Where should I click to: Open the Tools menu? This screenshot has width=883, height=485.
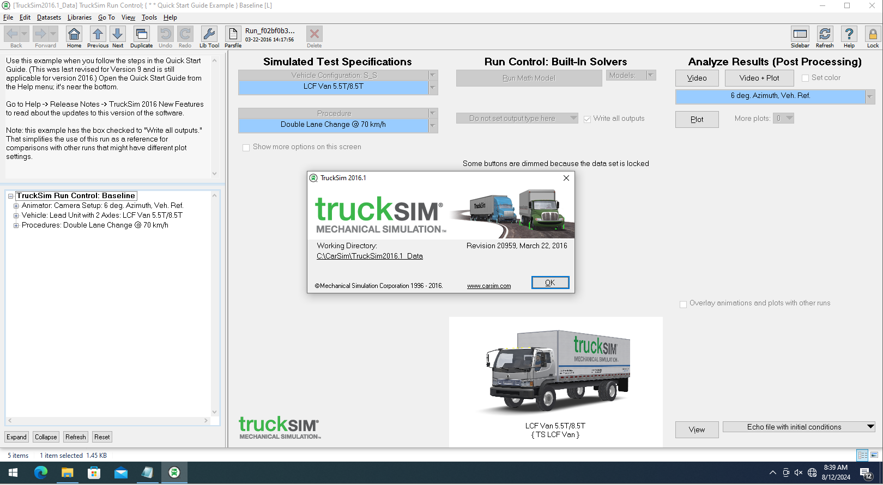coord(149,17)
